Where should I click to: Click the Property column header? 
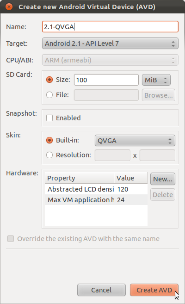pyautogui.click(x=80, y=178)
